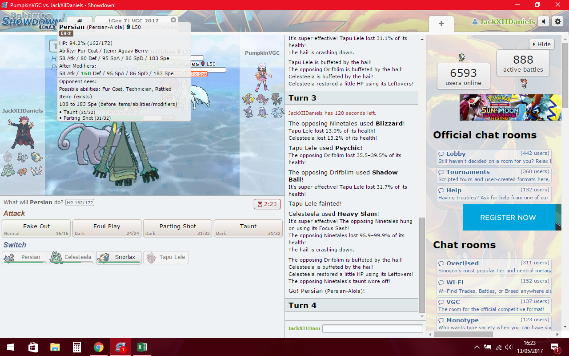The width and height of the screenshot is (569, 356).
Task: Show hidden system tray icons
Action: click(477, 347)
